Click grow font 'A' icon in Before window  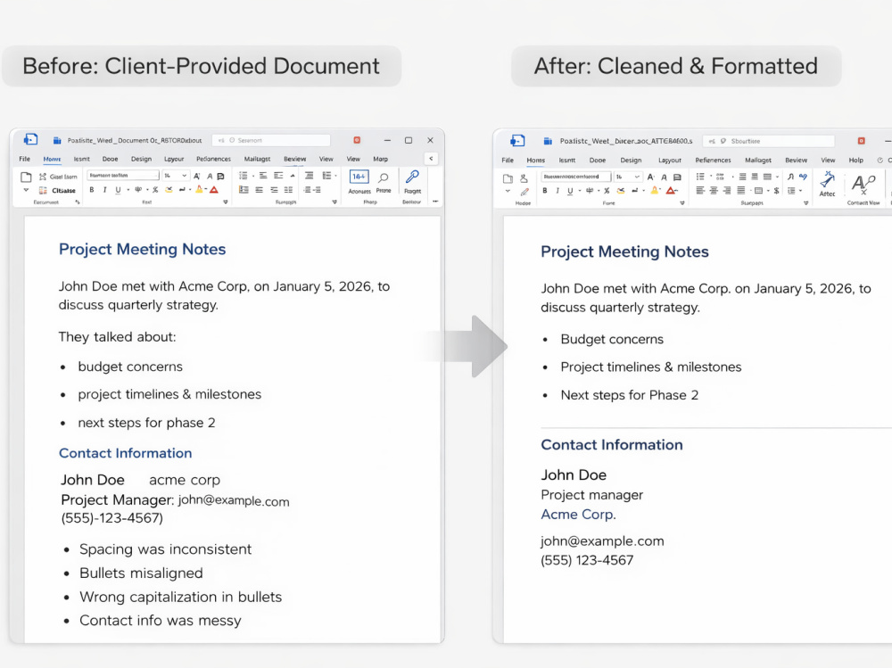click(197, 176)
